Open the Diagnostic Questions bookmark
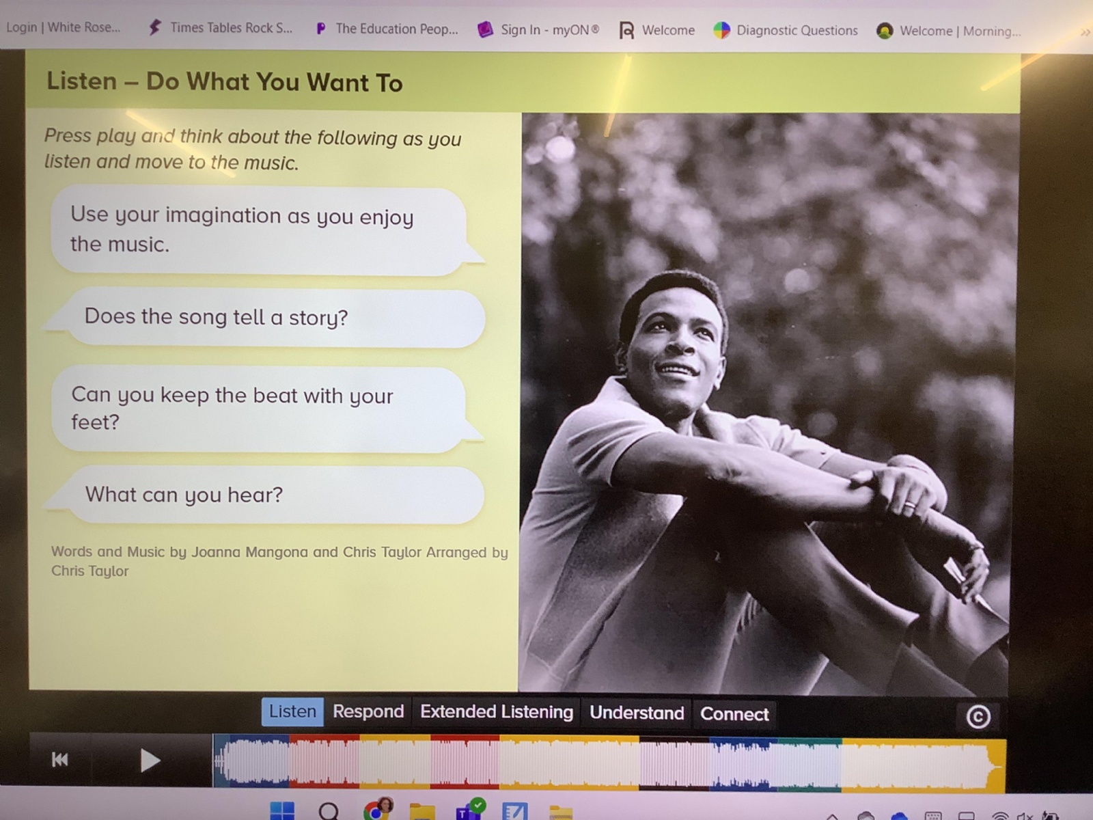 click(x=786, y=30)
